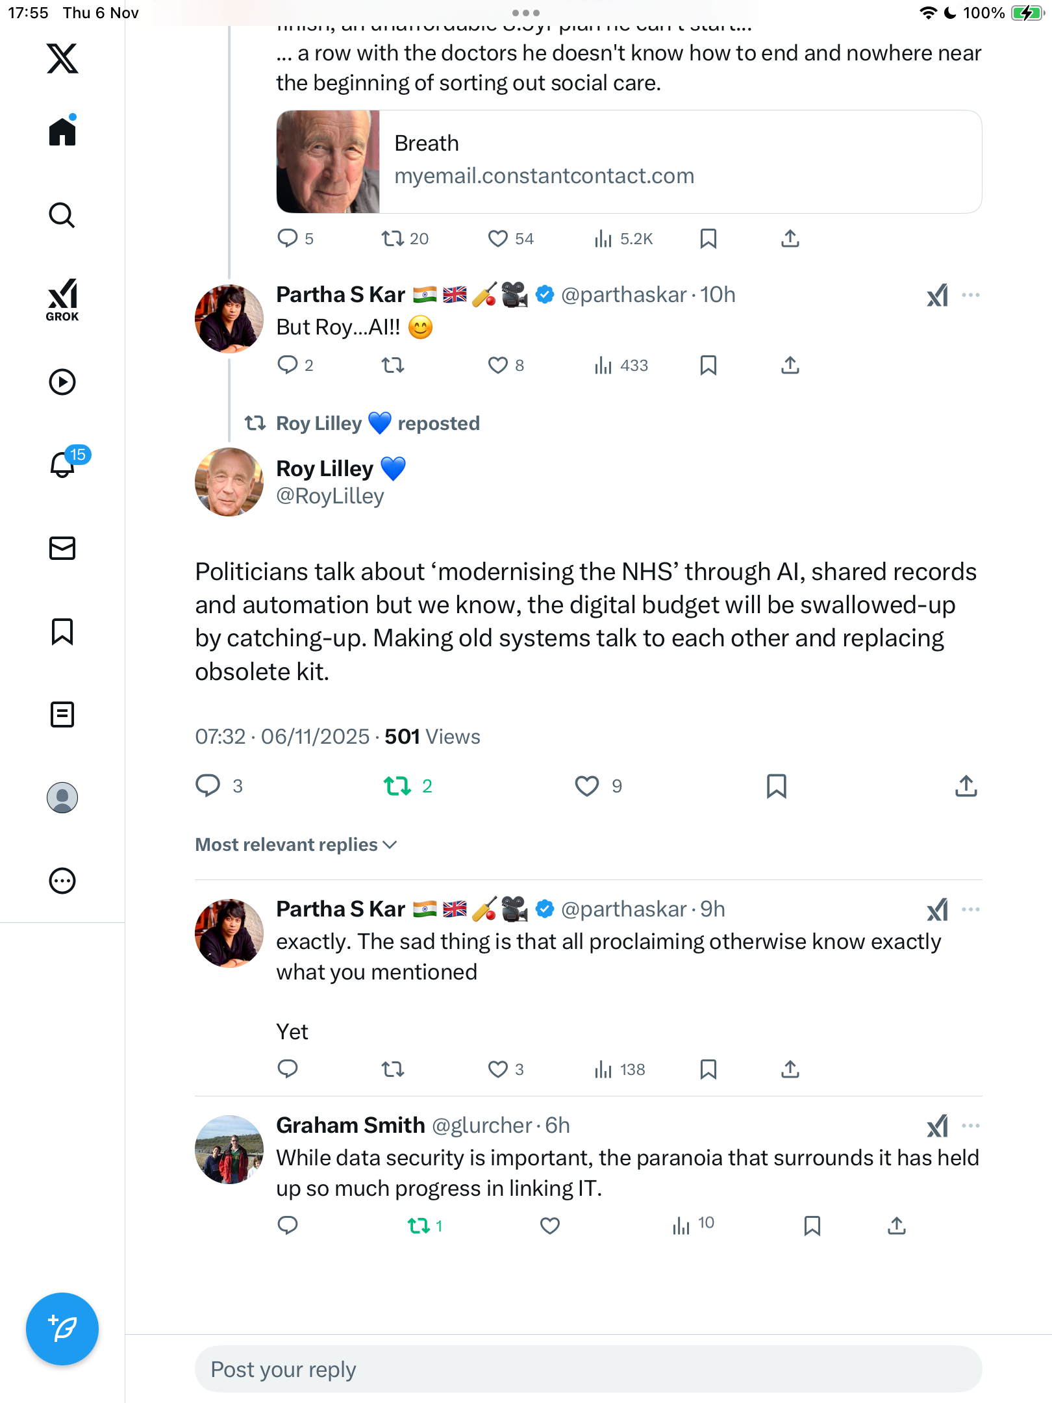Open Notifications bell with 15 badge
The image size is (1052, 1403).
[x=64, y=464]
